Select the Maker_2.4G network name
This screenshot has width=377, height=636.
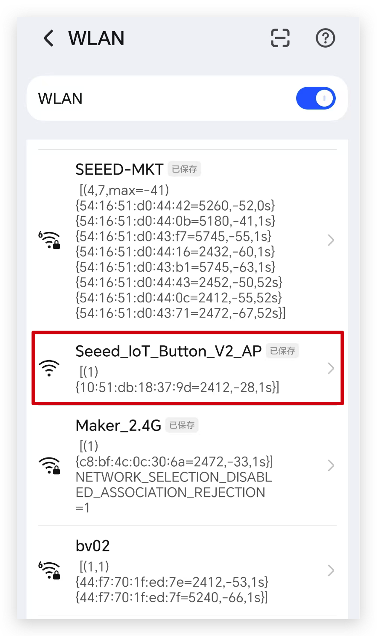(118, 425)
